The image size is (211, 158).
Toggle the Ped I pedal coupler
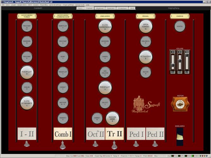tap(136, 134)
